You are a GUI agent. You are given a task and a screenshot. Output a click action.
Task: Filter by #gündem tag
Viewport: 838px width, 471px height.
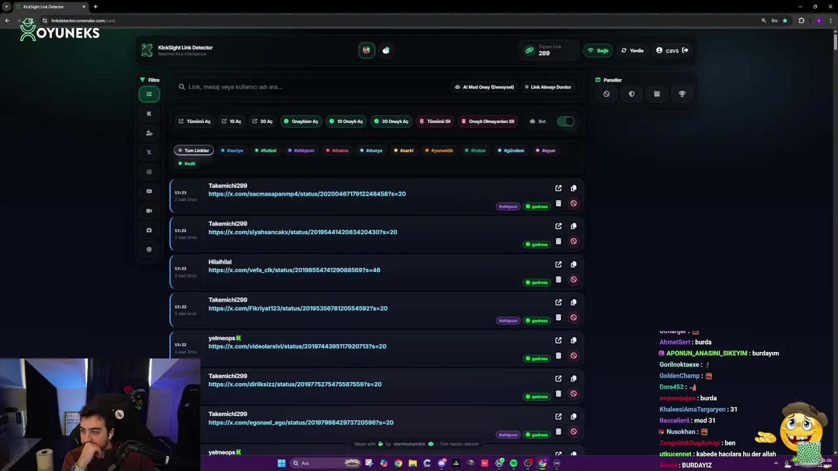511,150
